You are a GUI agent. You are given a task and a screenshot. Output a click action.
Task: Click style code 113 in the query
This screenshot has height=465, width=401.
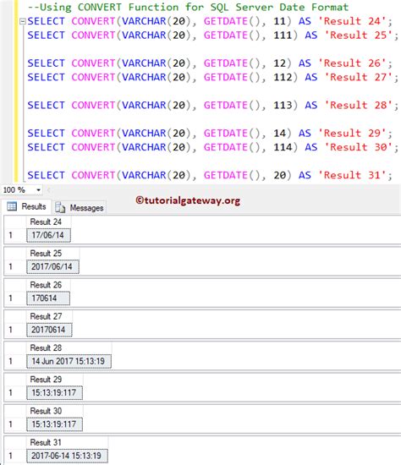pos(283,105)
